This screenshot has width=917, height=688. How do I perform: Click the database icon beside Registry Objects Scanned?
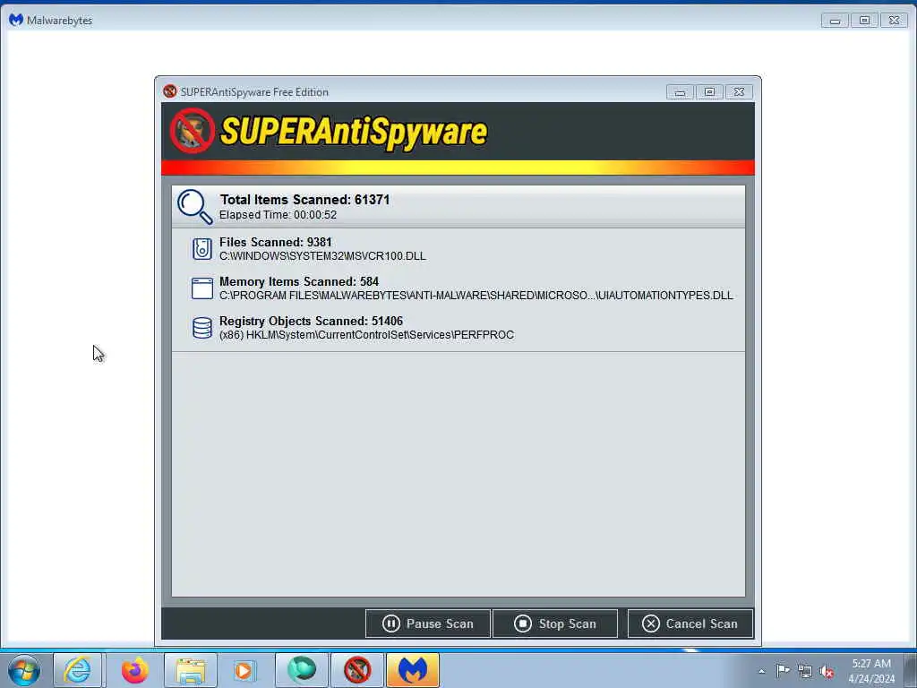(202, 328)
